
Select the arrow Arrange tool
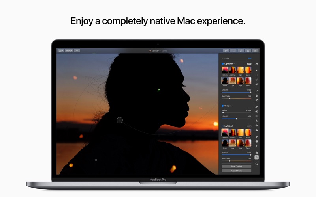pyautogui.click(x=256, y=71)
